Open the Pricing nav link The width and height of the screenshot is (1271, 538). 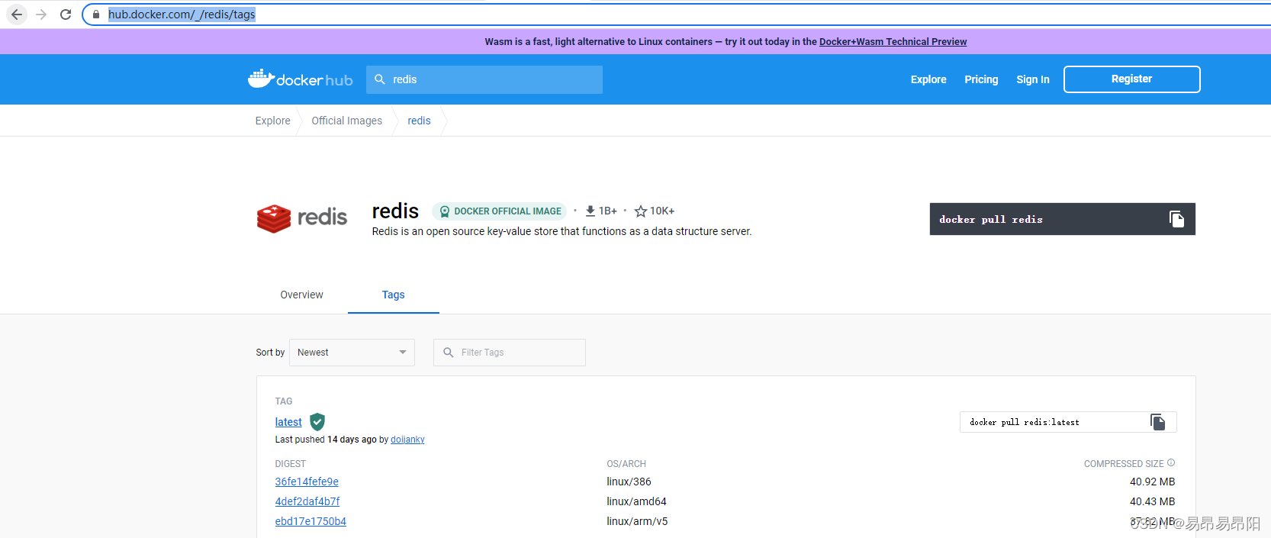point(981,79)
